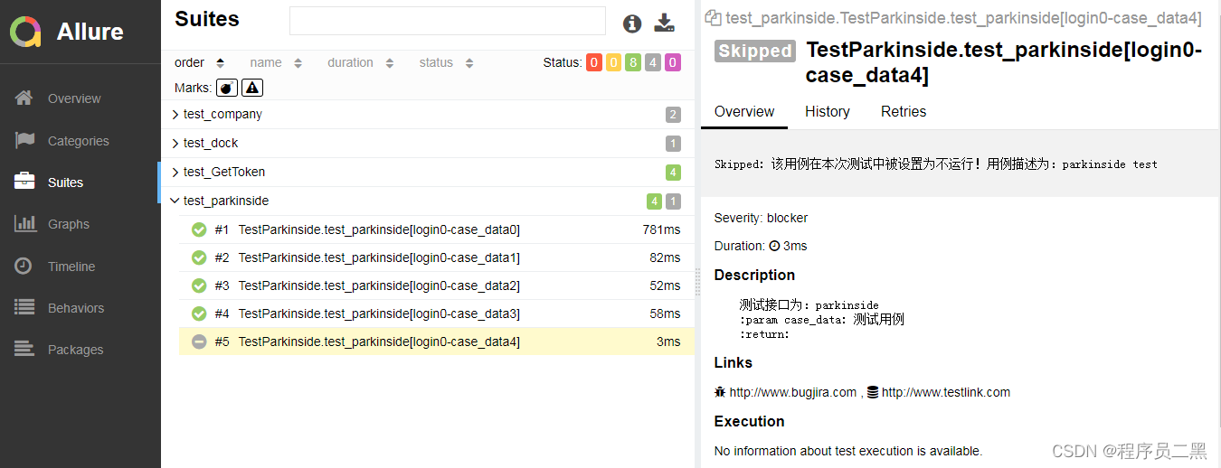Click the Behaviors list icon
Screen dimensions: 1221x468
24,307
